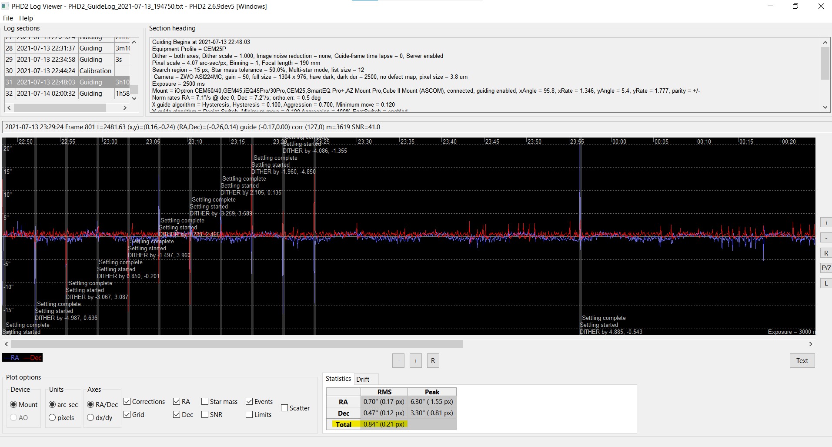Select log section 31 Guiding row

[67, 82]
